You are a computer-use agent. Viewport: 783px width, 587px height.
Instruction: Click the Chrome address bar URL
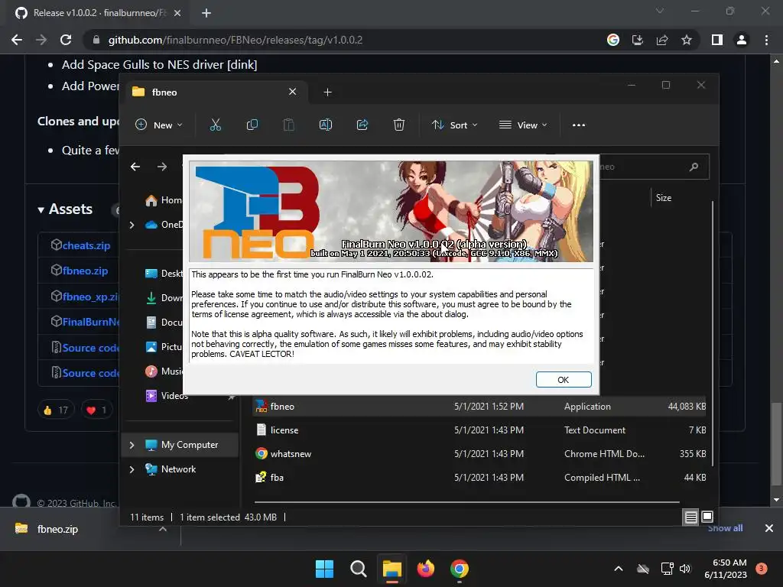coord(236,40)
